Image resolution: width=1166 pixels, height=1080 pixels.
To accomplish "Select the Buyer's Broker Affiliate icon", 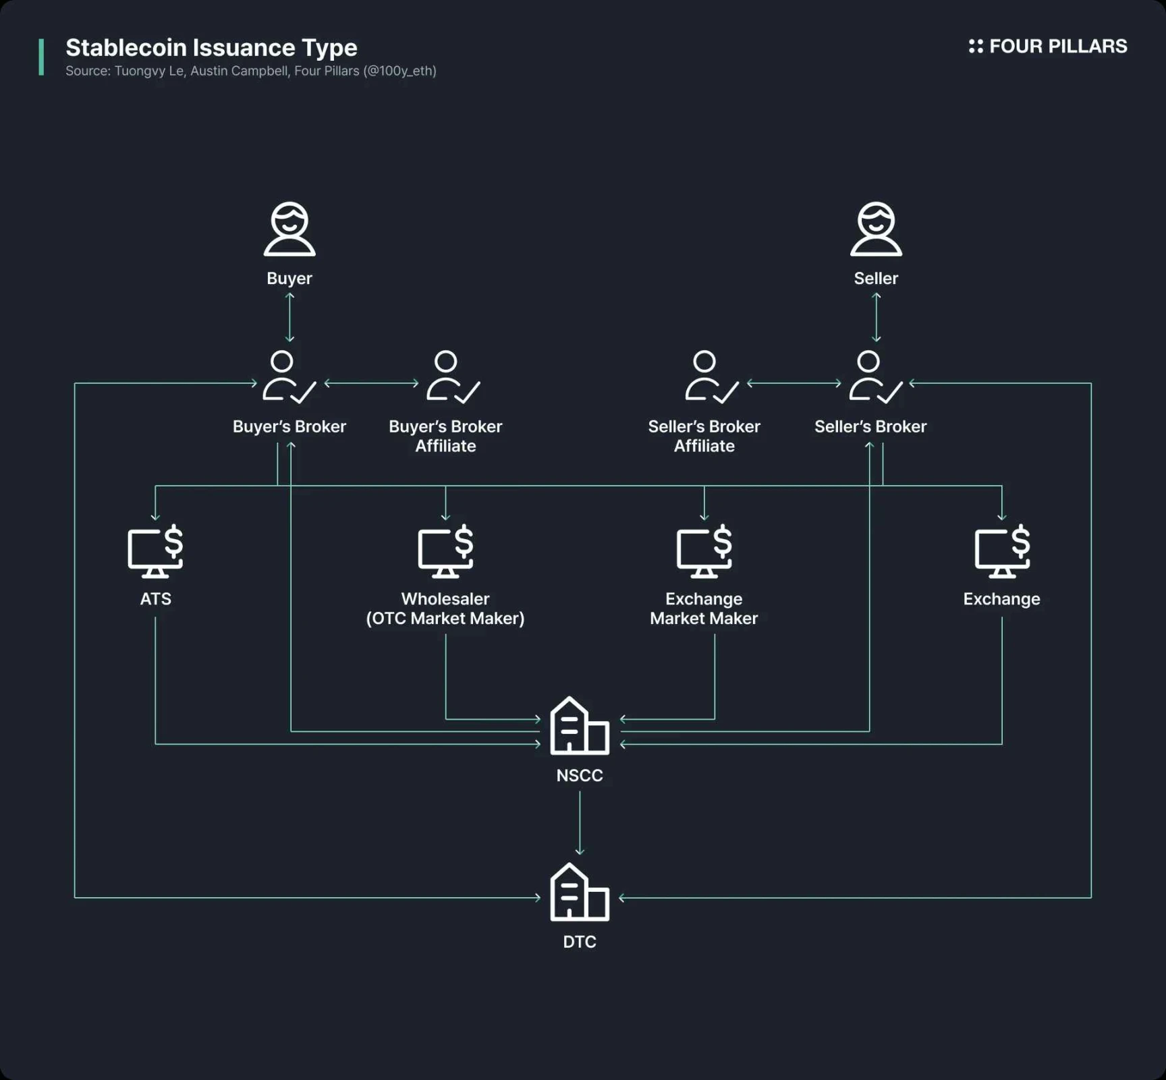I will point(451,377).
